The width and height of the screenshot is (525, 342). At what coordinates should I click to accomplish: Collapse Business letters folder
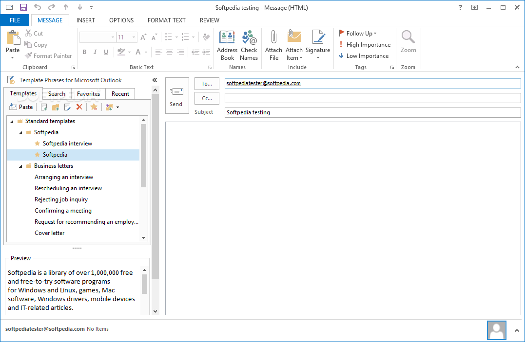coord(20,166)
